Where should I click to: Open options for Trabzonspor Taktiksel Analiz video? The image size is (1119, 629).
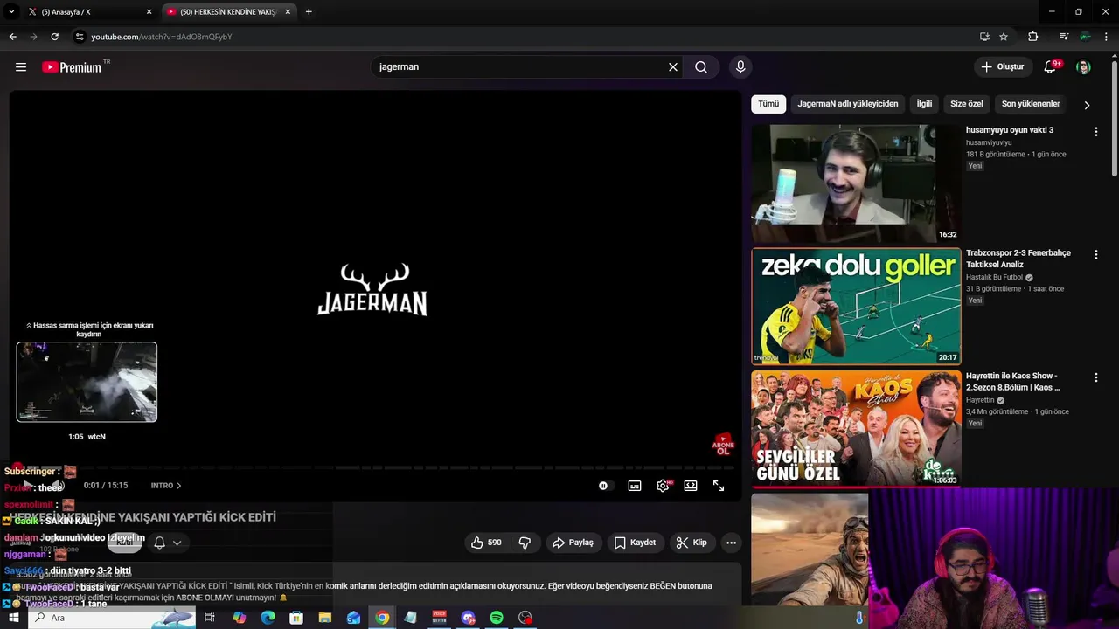click(1095, 254)
